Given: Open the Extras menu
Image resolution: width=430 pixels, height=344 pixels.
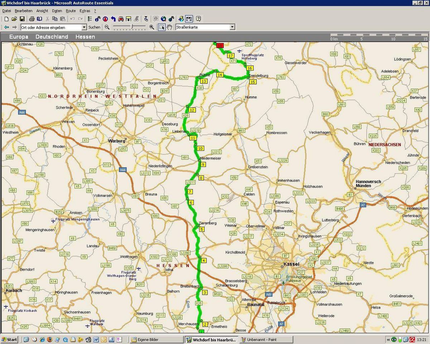Looking at the screenshot, I should [x=85, y=11].
